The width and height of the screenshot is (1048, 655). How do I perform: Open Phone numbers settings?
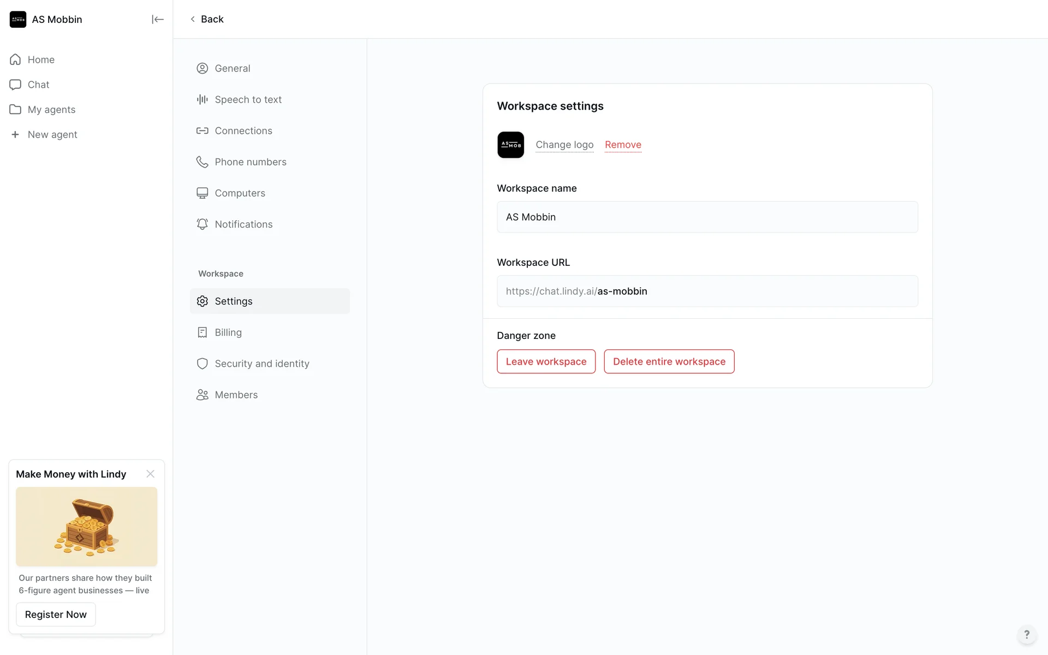pos(250,162)
